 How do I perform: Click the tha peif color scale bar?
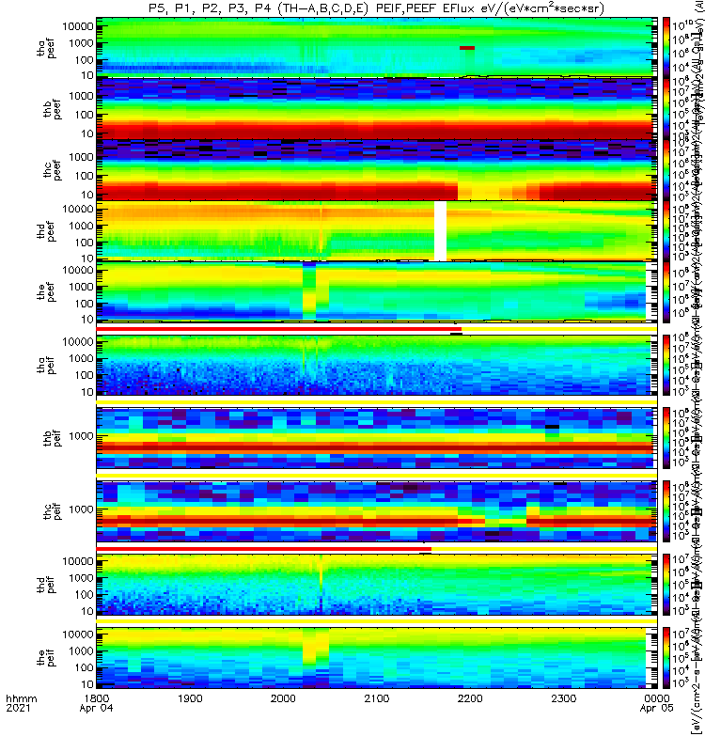666,365
